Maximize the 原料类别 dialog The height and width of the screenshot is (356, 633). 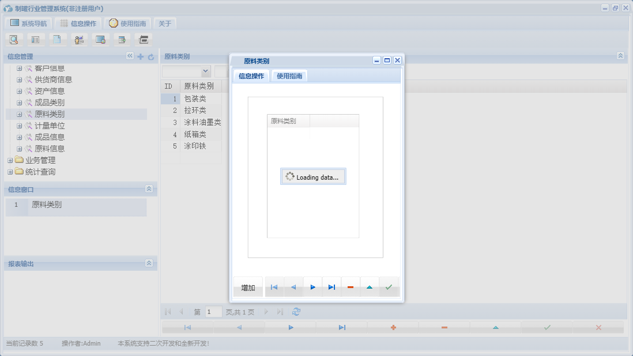tap(387, 60)
